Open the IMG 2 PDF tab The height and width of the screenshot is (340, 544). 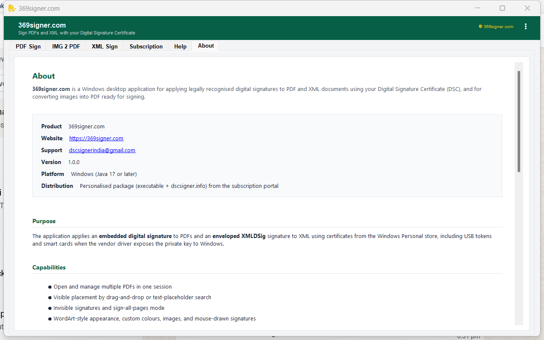click(x=66, y=46)
